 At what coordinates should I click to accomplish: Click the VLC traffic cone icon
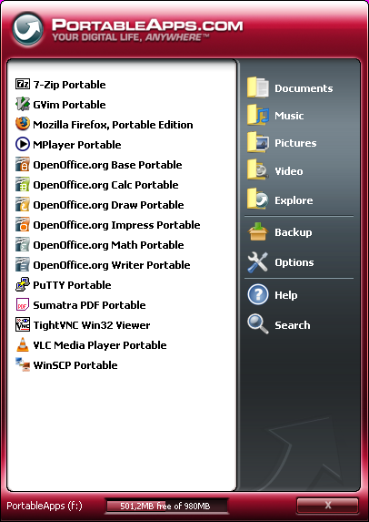pyautogui.click(x=23, y=344)
